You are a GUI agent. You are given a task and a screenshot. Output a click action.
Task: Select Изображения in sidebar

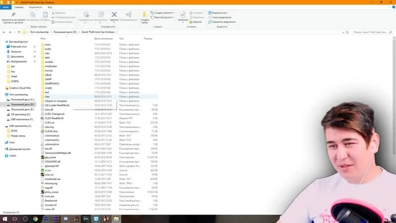(18, 61)
